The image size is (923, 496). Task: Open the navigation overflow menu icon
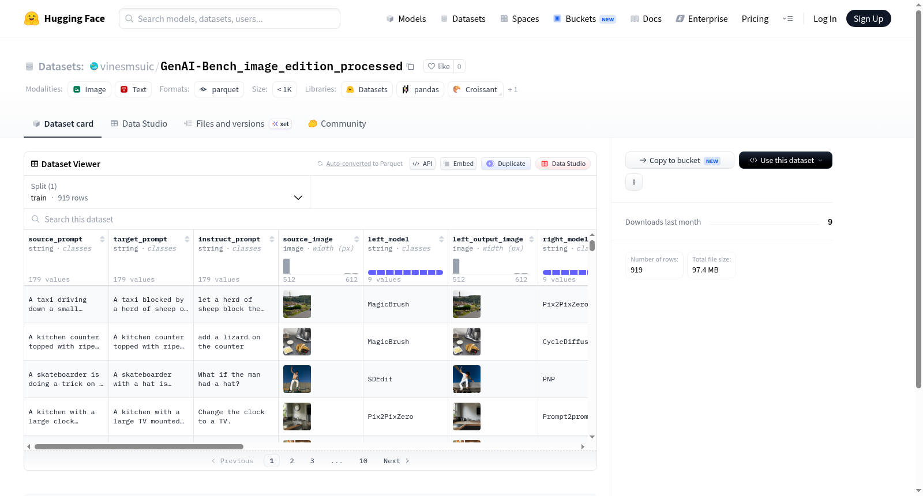click(787, 18)
